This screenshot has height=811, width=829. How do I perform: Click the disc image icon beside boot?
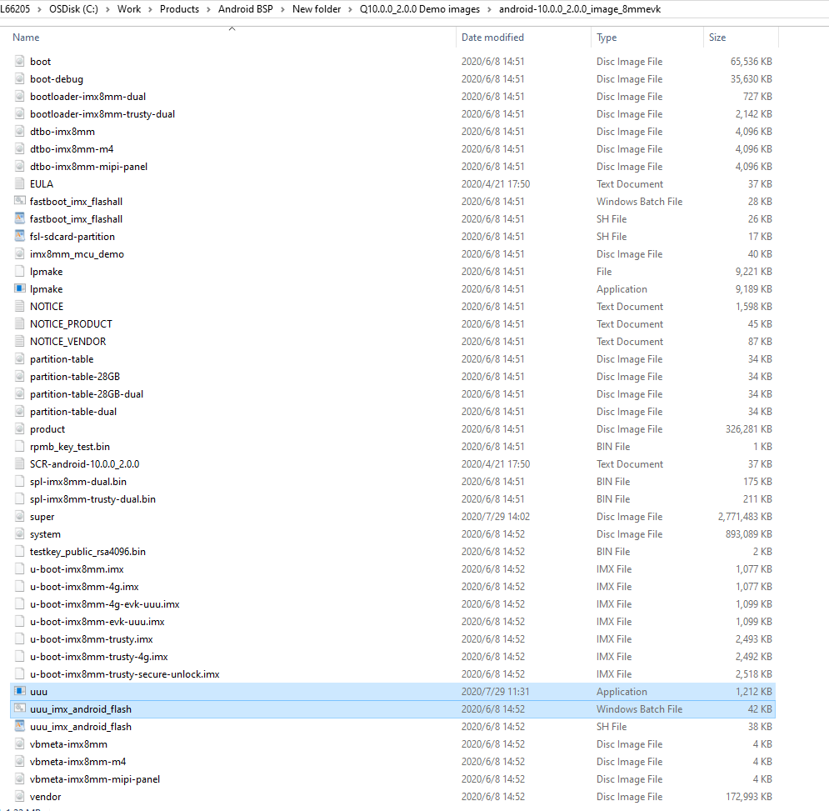(18, 61)
